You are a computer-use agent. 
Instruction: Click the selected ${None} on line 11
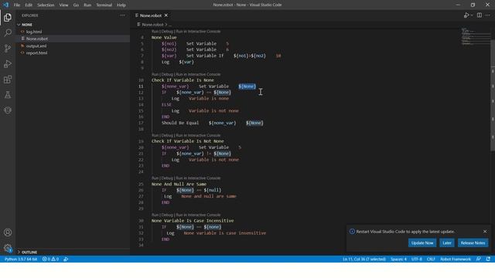click(x=247, y=86)
